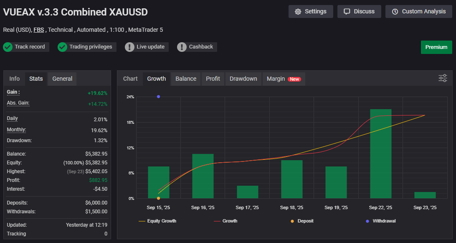Open the Drawdown chart tab
456x243 pixels.
point(243,79)
